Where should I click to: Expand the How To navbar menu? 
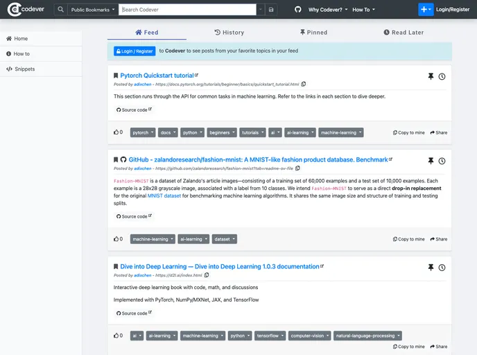[363, 10]
